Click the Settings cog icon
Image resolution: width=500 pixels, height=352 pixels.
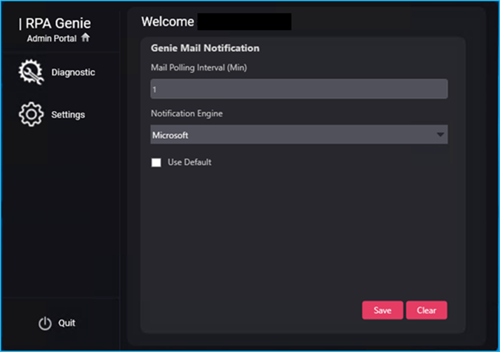pyautogui.click(x=31, y=114)
